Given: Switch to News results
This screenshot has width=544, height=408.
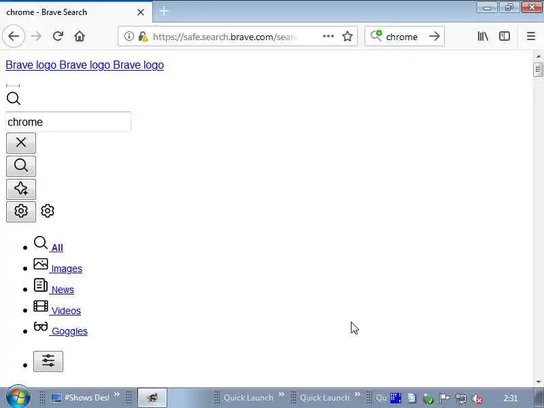Looking at the screenshot, I should 63,290.
